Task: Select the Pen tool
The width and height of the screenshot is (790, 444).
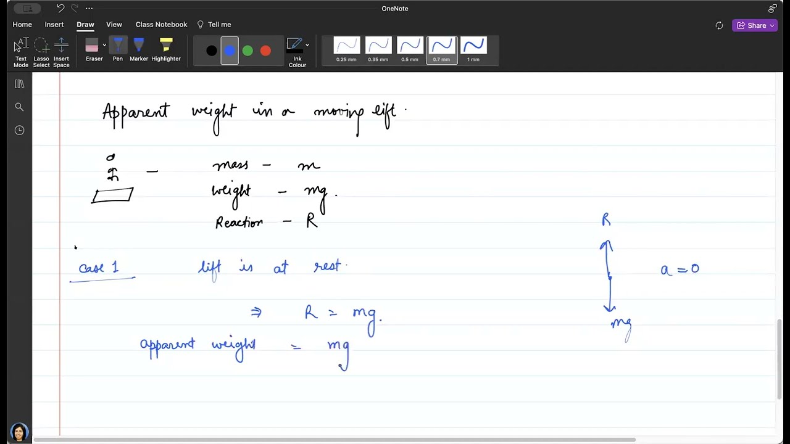Action: click(118, 51)
